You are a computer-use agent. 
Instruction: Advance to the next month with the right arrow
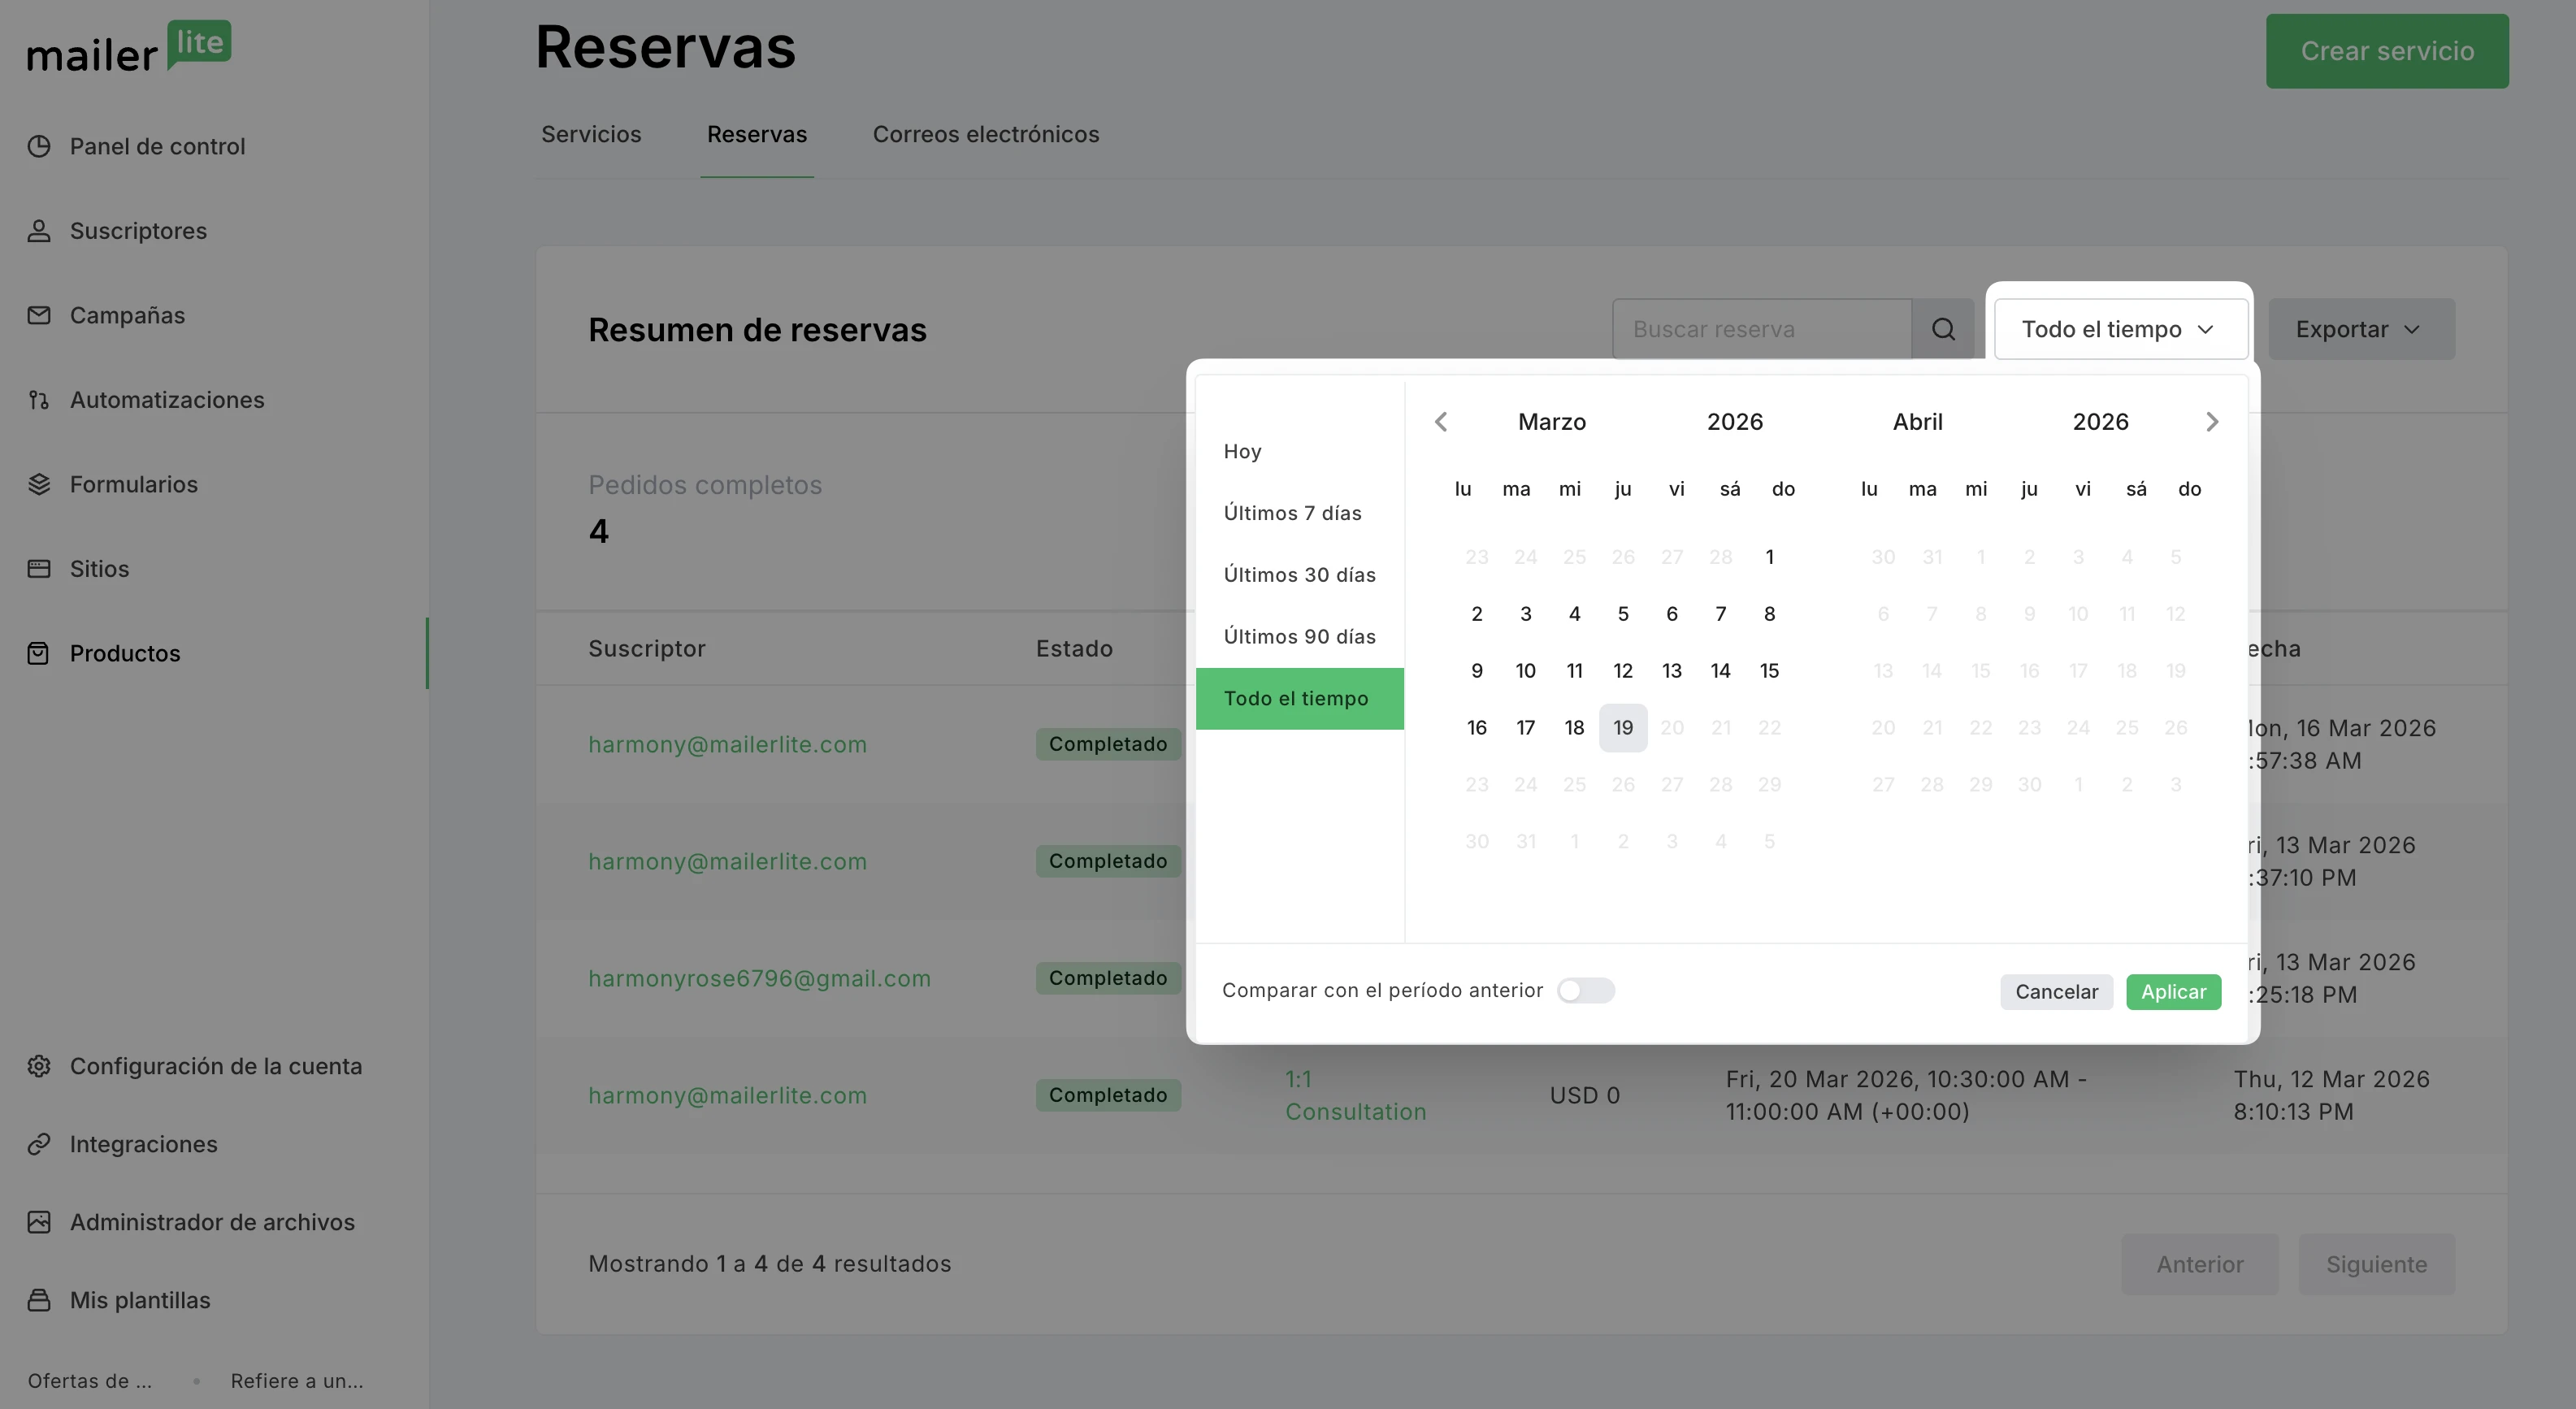pyautogui.click(x=2211, y=422)
